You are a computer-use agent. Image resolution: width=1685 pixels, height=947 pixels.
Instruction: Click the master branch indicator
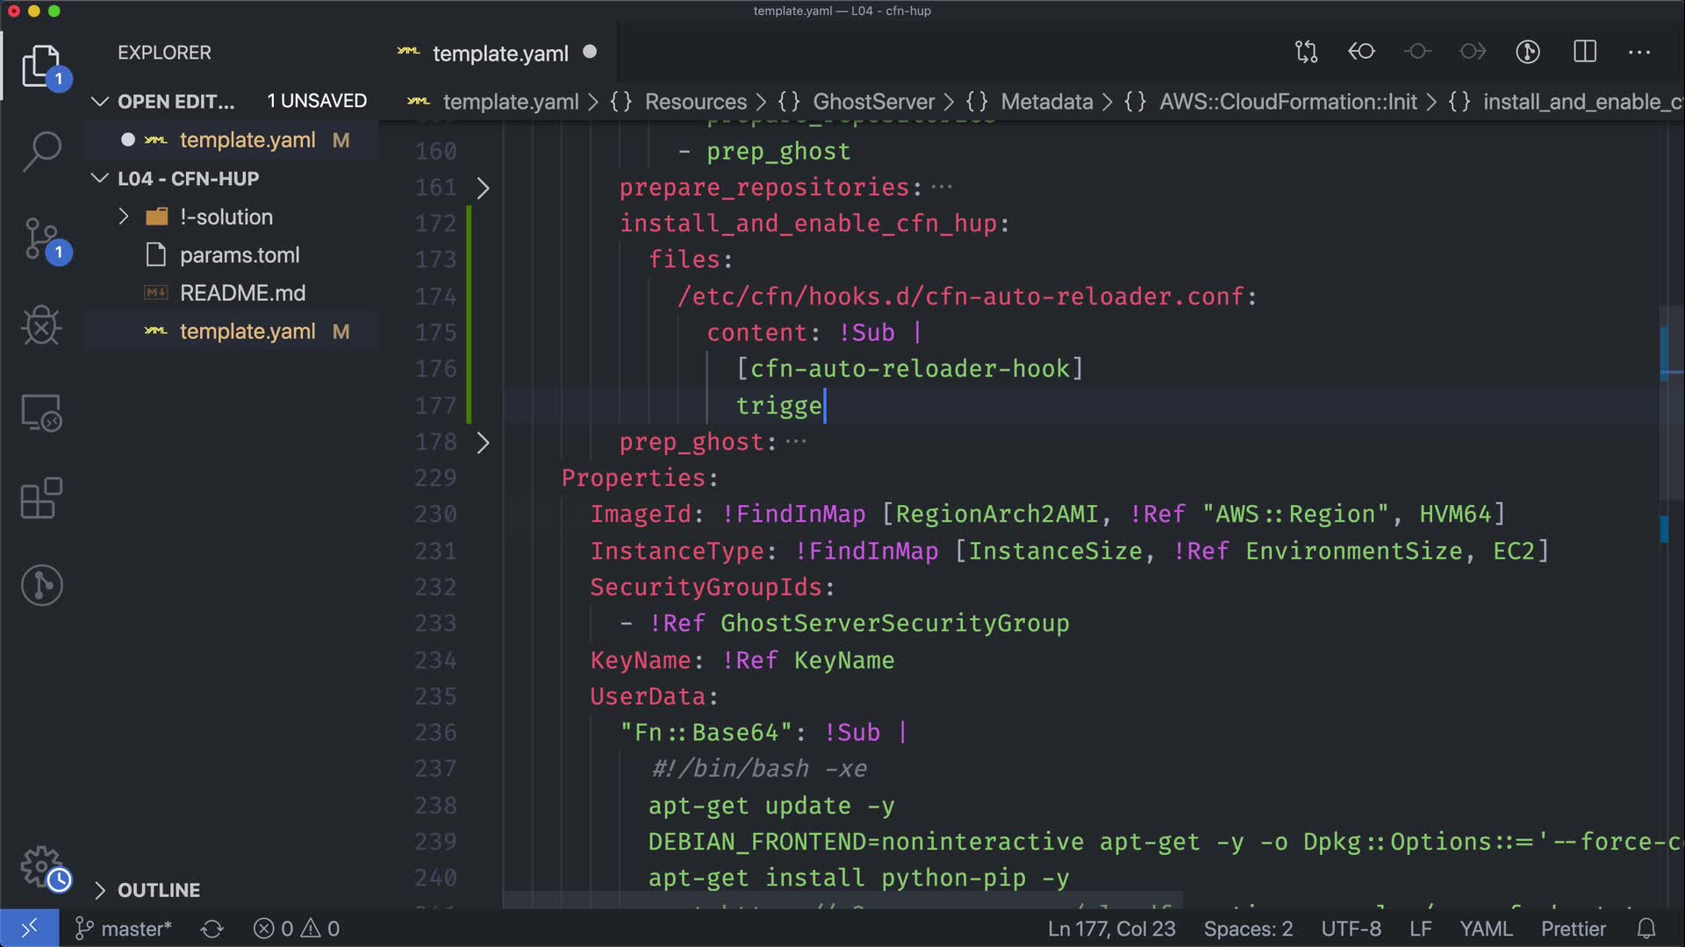click(123, 929)
